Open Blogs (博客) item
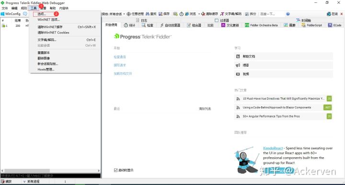This screenshot has height=185, width=345. coord(284,65)
